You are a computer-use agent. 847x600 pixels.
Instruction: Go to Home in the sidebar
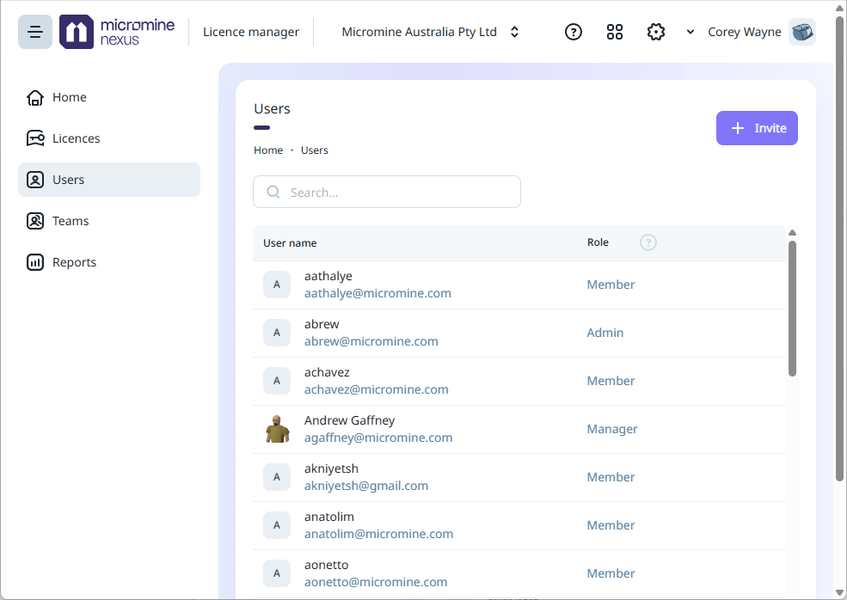coord(69,97)
